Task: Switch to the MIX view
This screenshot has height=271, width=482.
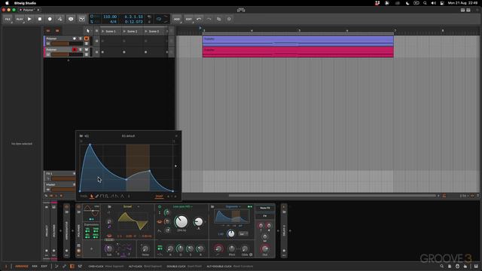Action: point(35,266)
